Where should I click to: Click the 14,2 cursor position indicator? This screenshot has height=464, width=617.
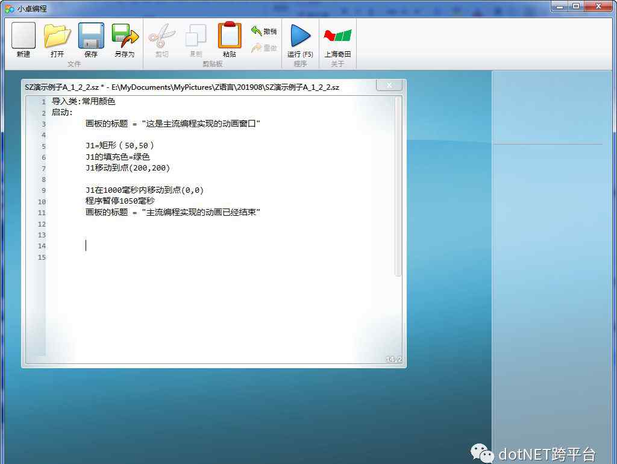coord(394,359)
